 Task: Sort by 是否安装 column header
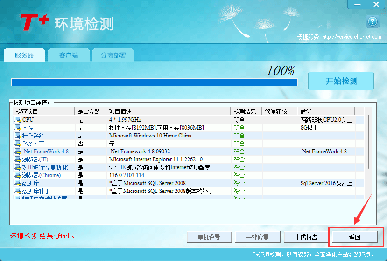[90, 111]
